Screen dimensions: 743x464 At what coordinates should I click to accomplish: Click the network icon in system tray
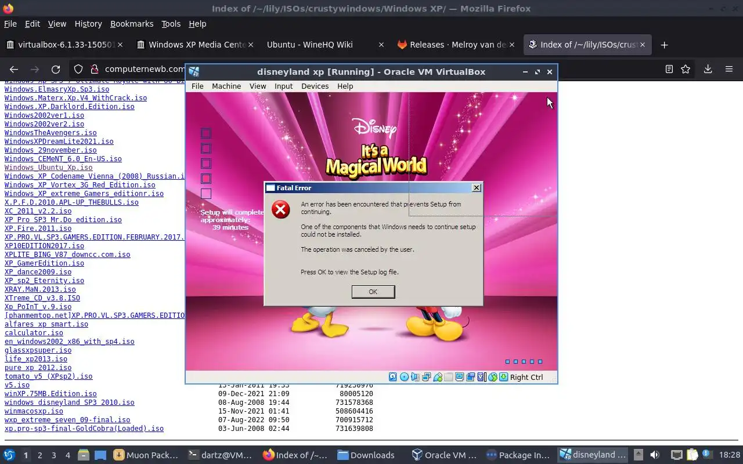pos(677,455)
